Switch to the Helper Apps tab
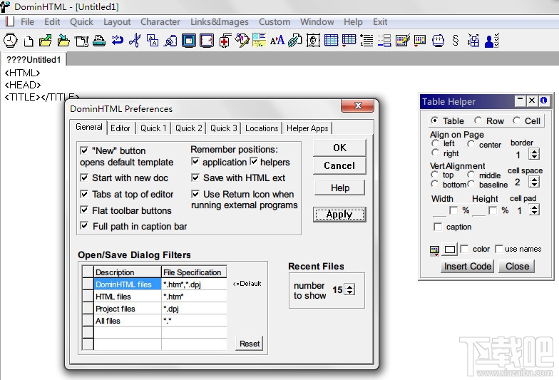559x380 pixels. click(307, 128)
